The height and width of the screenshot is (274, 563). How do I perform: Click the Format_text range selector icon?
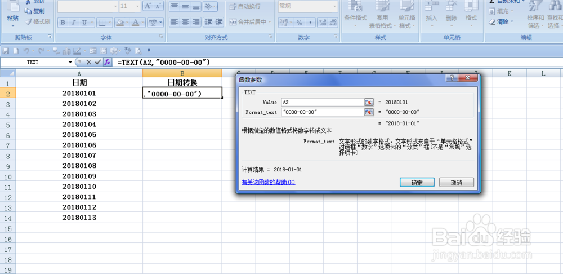[369, 112]
